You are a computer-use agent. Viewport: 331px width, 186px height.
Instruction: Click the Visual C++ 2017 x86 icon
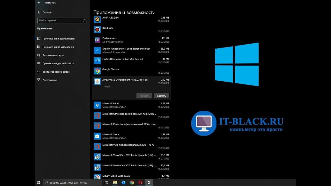97,167
